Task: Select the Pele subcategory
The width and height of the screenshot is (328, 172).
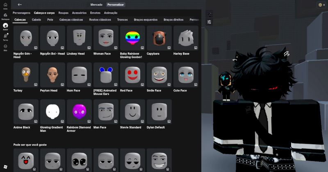Action: click(50, 20)
